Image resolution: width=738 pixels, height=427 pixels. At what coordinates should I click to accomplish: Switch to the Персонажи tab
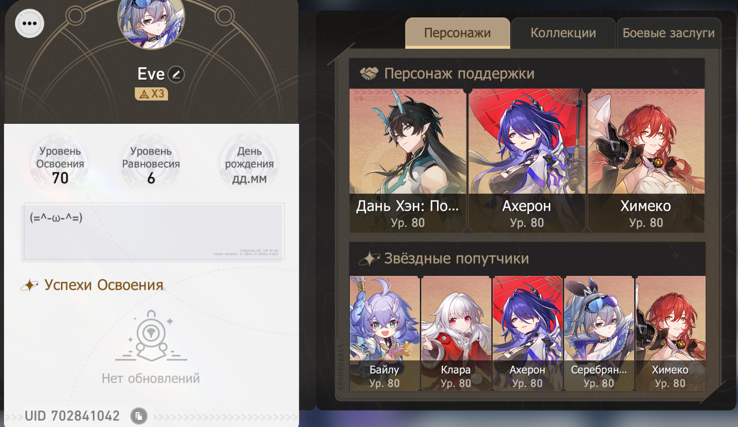457,33
